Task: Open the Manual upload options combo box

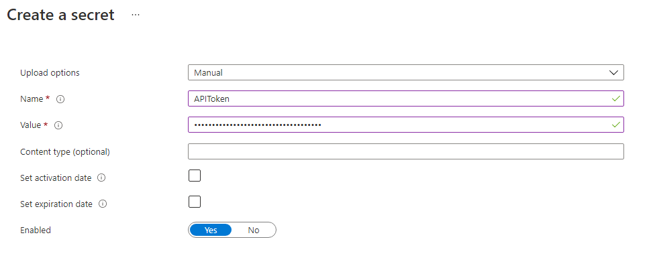Action: coord(405,72)
